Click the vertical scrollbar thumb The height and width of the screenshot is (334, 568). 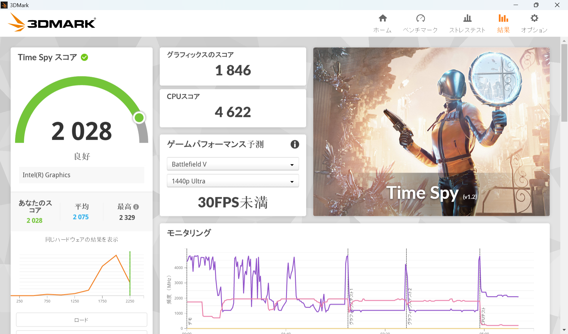[x=564, y=83]
